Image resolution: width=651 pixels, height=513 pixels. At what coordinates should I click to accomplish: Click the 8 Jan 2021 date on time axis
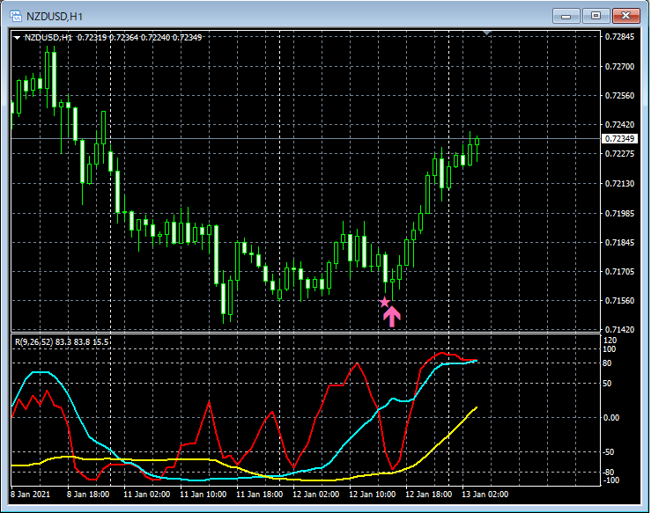tap(32, 495)
